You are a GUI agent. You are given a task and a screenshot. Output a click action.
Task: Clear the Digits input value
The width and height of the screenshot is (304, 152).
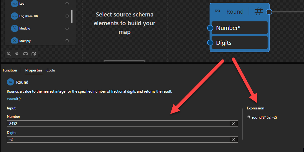tap(234, 140)
